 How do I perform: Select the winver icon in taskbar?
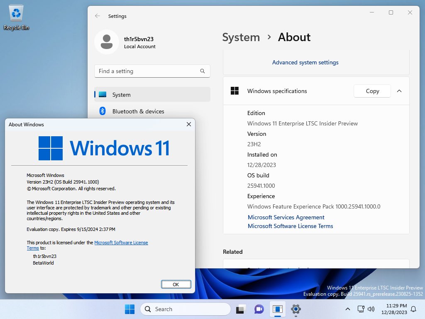click(x=278, y=309)
